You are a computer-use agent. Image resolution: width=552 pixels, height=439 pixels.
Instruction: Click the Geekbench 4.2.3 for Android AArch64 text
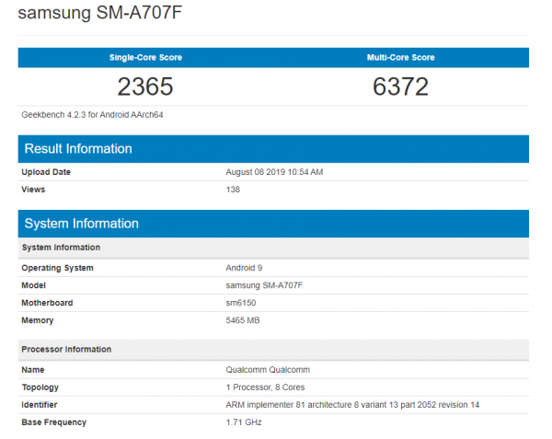click(x=92, y=115)
